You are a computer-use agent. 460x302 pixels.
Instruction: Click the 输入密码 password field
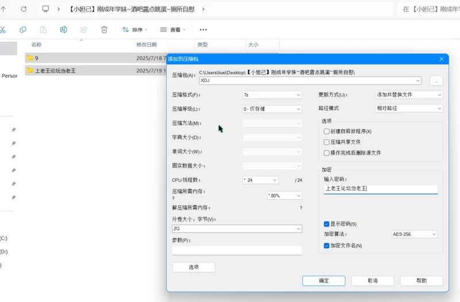(381, 189)
